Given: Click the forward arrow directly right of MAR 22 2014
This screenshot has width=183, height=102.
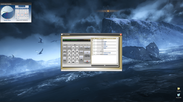Looking at the screenshot, I should [x=26, y=6].
